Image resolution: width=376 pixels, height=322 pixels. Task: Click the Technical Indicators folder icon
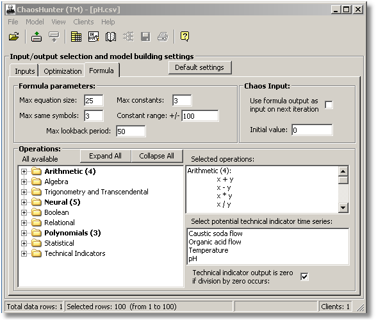pos(37,253)
